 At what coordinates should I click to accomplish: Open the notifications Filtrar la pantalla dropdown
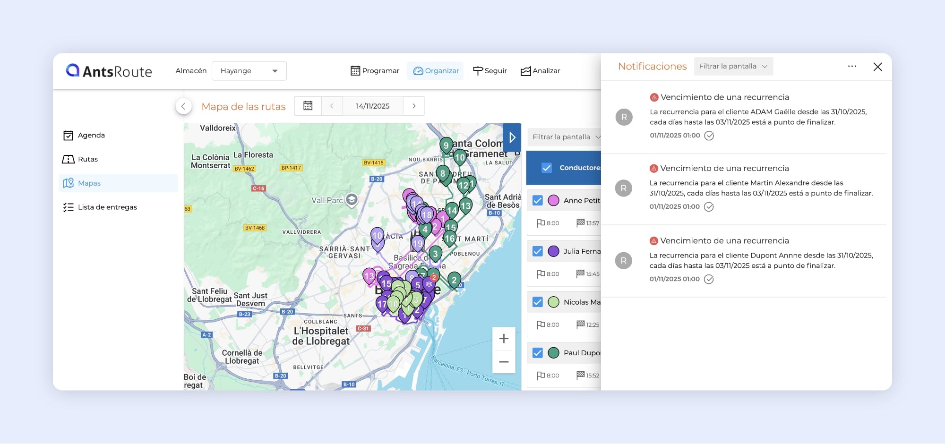[x=733, y=67]
